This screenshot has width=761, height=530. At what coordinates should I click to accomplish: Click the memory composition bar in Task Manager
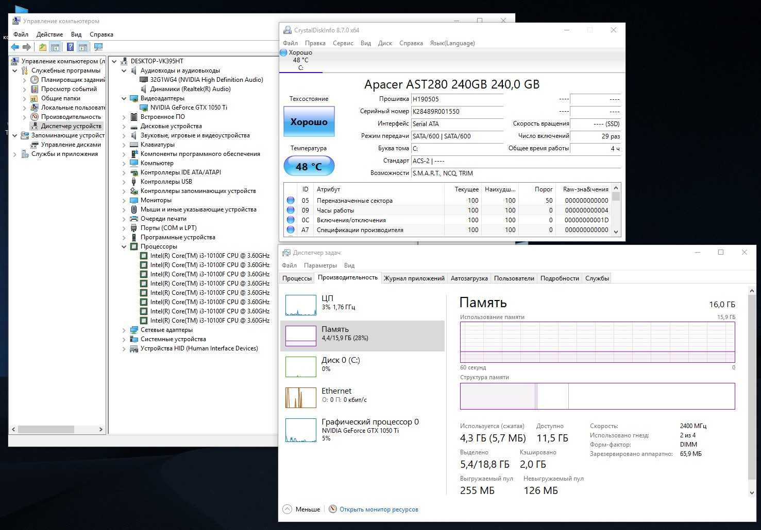(x=597, y=396)
